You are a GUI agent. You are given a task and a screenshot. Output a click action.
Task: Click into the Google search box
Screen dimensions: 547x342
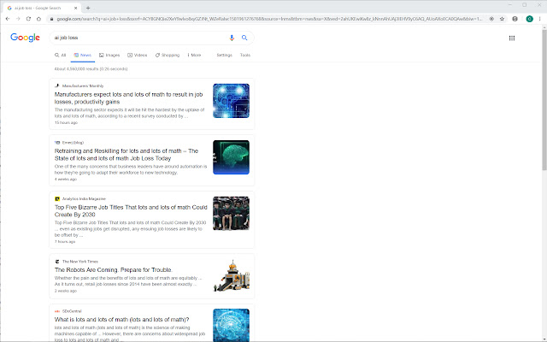pyautogui.click(x=137, y=38)
